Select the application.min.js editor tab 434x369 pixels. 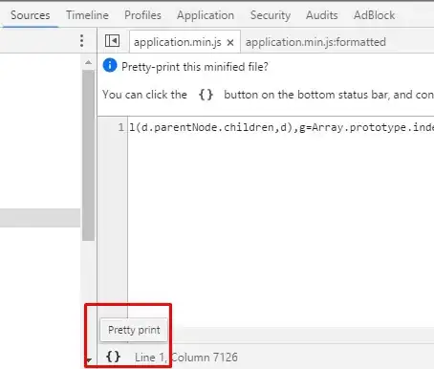178,42
